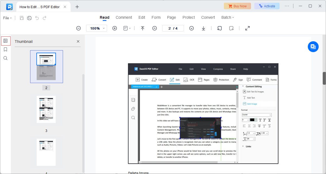Go to next page icon
This screenshot has width=326, height=174.
192,28
